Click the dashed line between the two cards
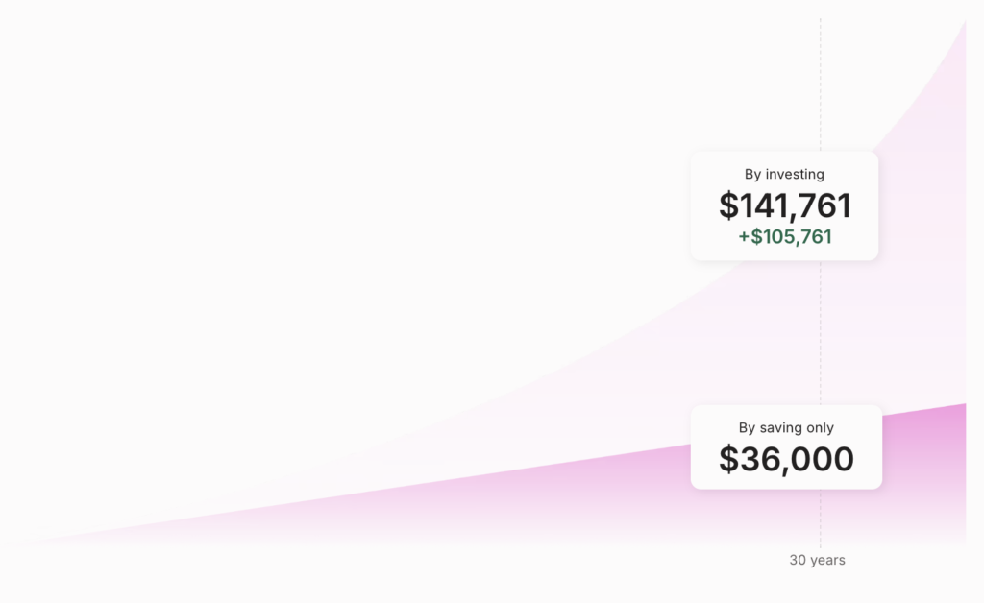 (820, 331)
